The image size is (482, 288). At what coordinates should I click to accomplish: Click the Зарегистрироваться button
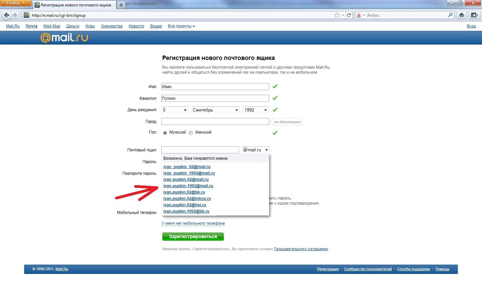point(193,236)
